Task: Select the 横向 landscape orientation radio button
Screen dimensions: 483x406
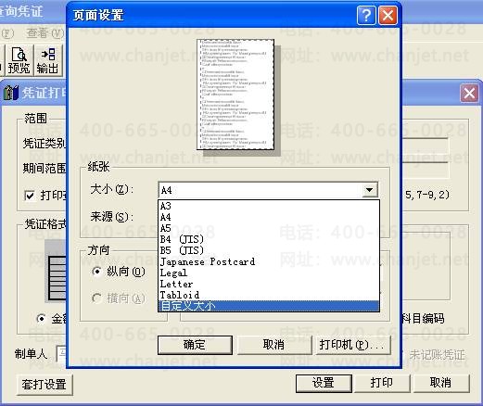Action: pyautogui.click(x=97, y=298)
